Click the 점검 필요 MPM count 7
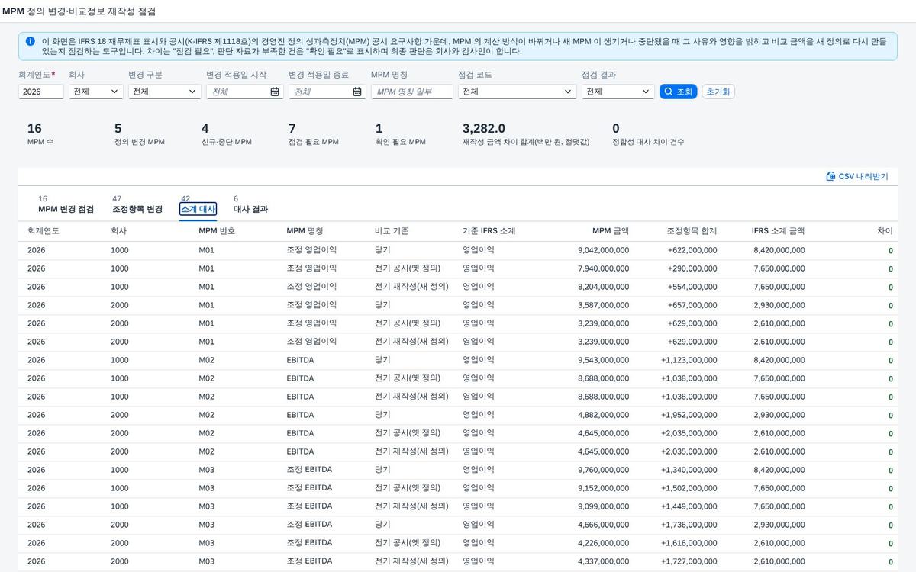916x572 pixels. (292, 129)
